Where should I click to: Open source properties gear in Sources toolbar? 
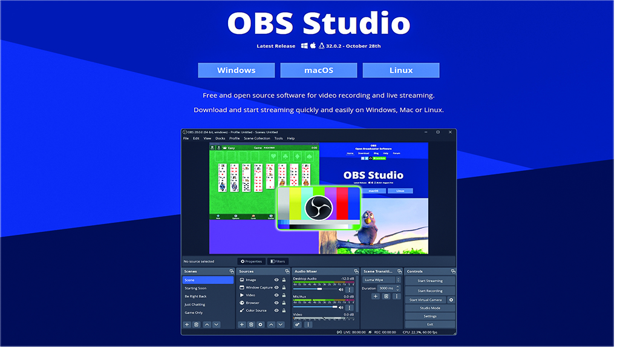click(x=261, y=326)
